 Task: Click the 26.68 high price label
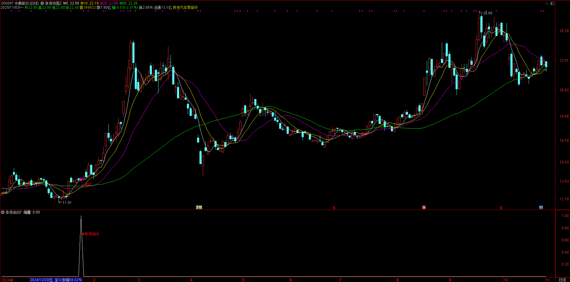tap(488, 13)
